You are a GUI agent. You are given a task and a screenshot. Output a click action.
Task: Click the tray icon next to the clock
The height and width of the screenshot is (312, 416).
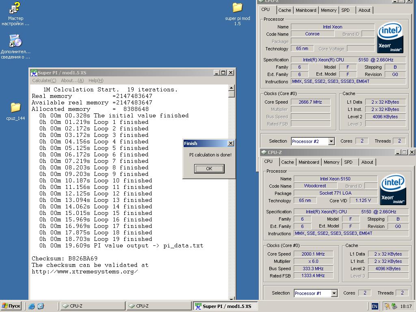pos(394,306)
